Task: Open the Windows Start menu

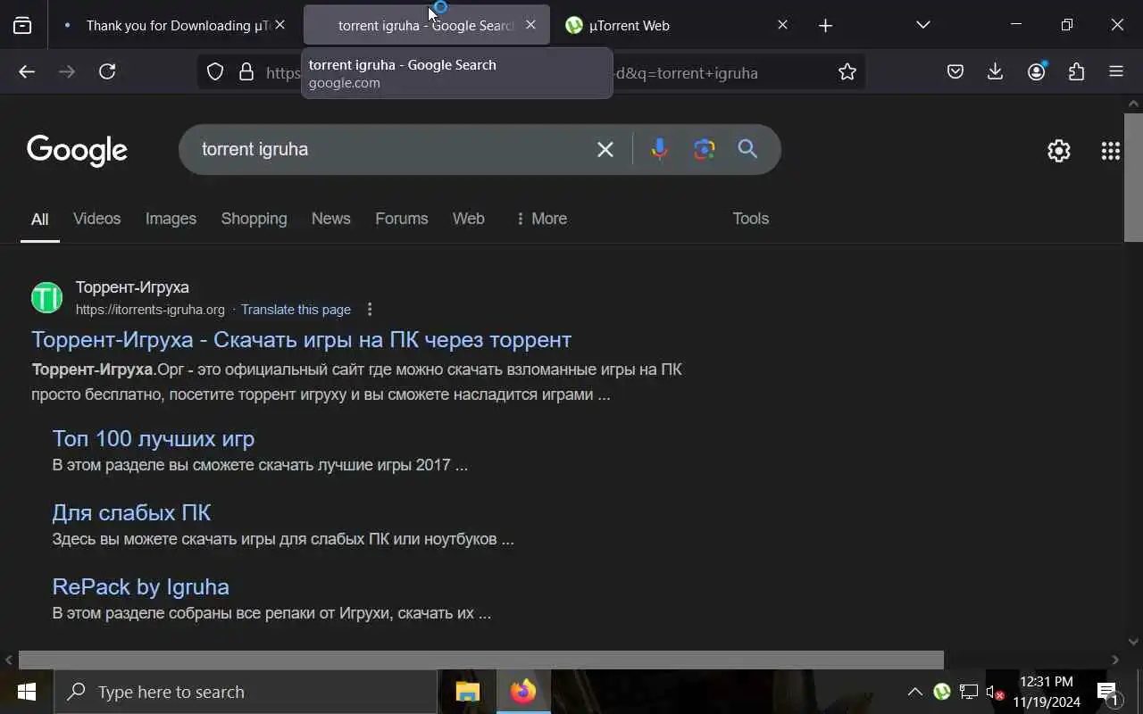Action: point(26,692)
